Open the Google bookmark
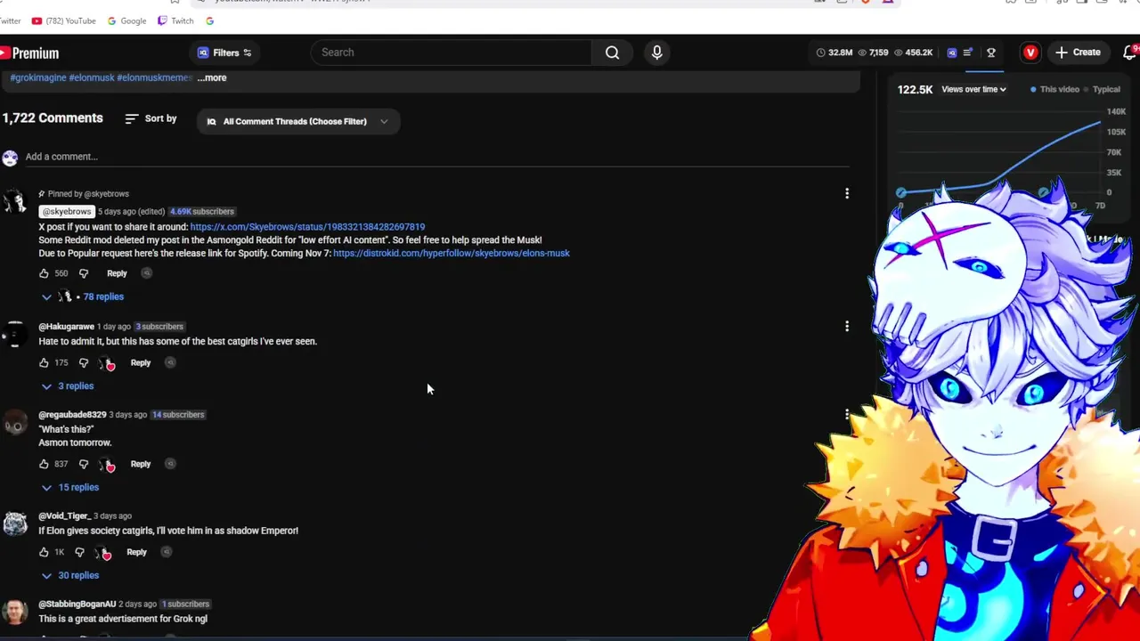Image resolution: width=1140 pixels, height=641 pixels. (126, 20)
